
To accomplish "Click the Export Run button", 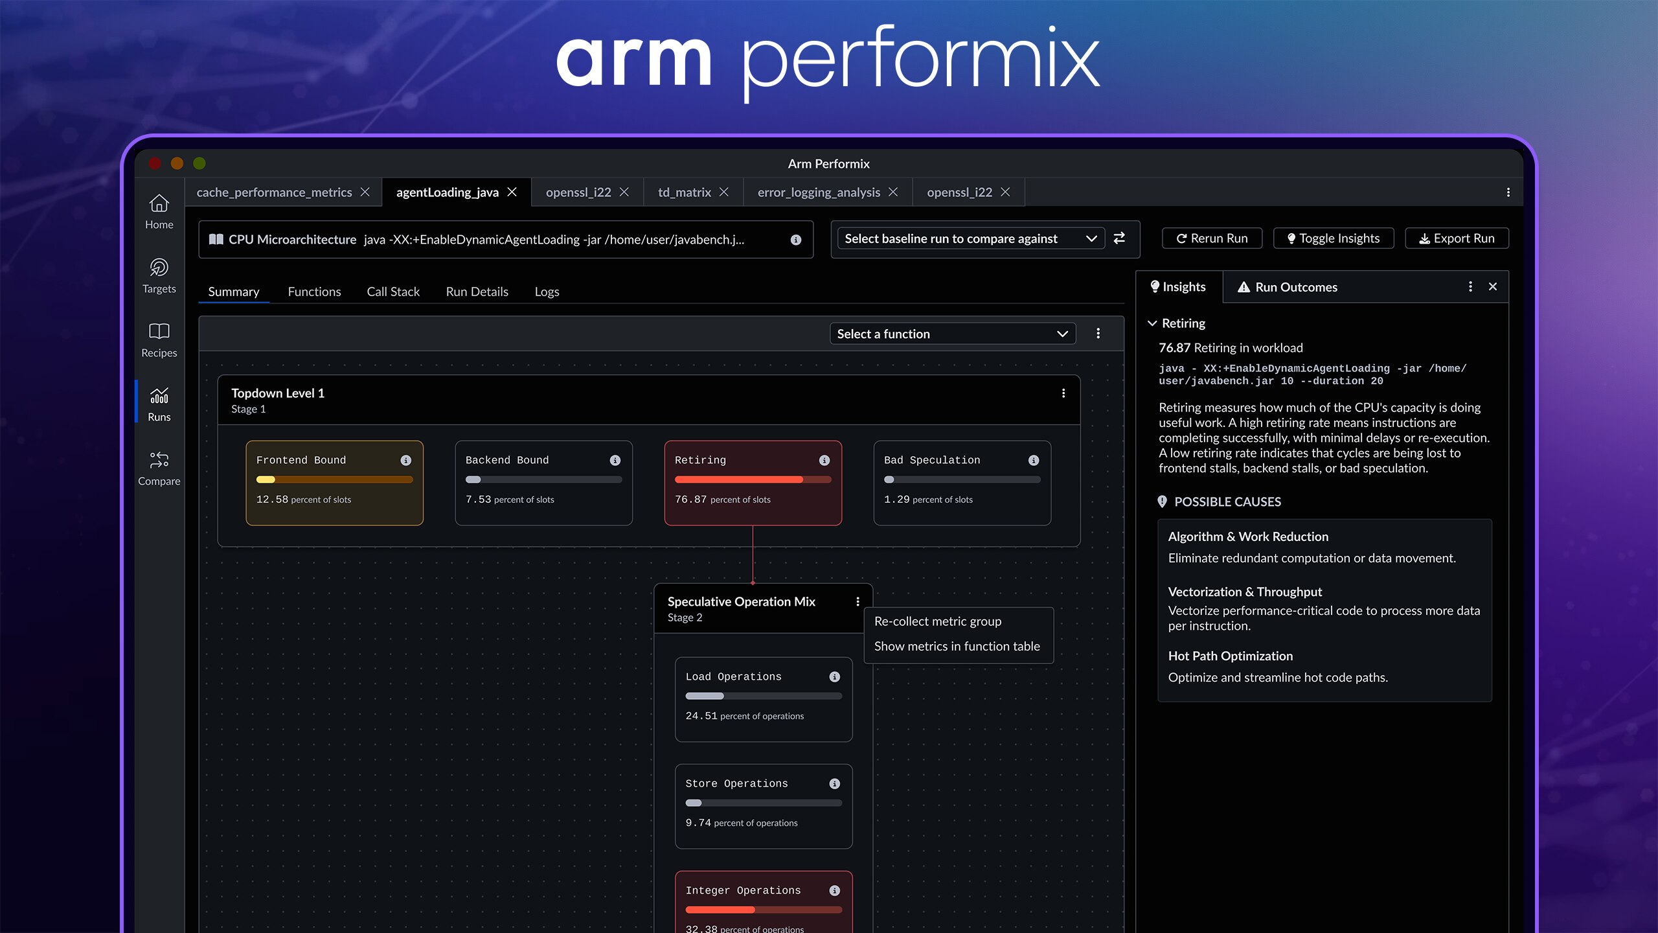I will [x=1457, y=238].
